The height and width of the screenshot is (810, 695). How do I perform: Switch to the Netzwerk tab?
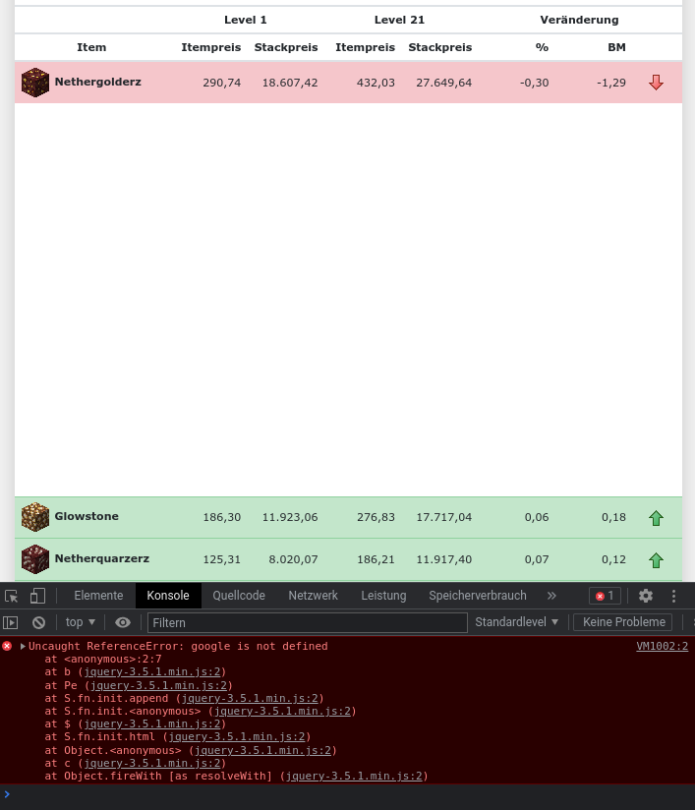[313, 596]
